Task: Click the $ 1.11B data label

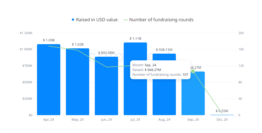Action: (x=135, y=39)
